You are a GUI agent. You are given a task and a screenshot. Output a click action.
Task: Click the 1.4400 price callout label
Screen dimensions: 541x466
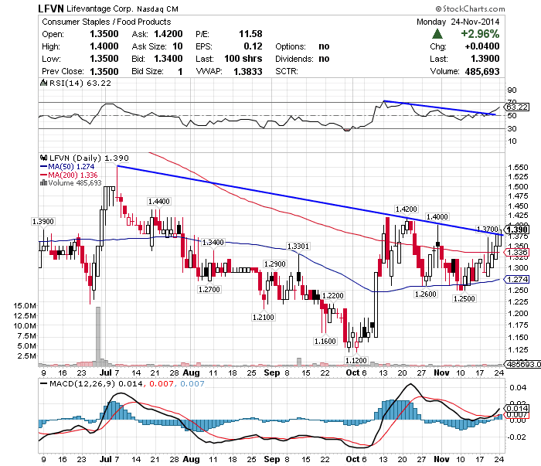158,201
